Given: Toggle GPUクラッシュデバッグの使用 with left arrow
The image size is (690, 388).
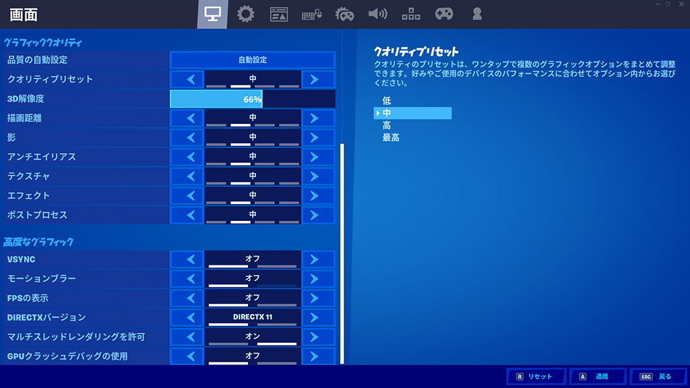Looking at the screenshot, I should [x=187, y=356].
